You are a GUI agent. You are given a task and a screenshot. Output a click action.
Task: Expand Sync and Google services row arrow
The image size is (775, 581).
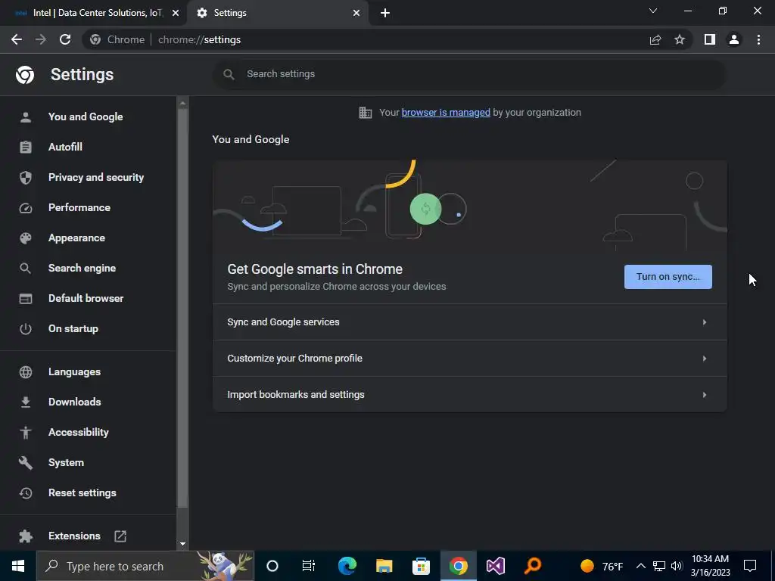click(x=705, y=322)
